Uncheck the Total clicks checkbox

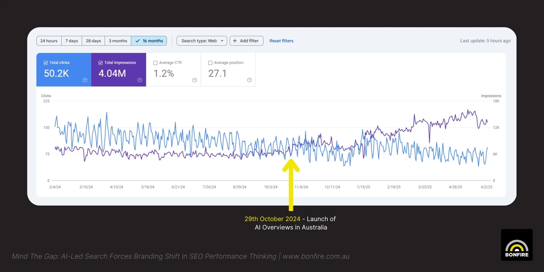click(x=46, y=63)
